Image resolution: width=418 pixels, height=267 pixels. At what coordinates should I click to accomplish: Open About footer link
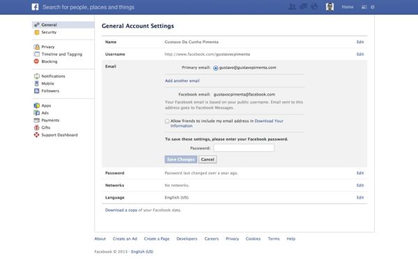(100, 238)
